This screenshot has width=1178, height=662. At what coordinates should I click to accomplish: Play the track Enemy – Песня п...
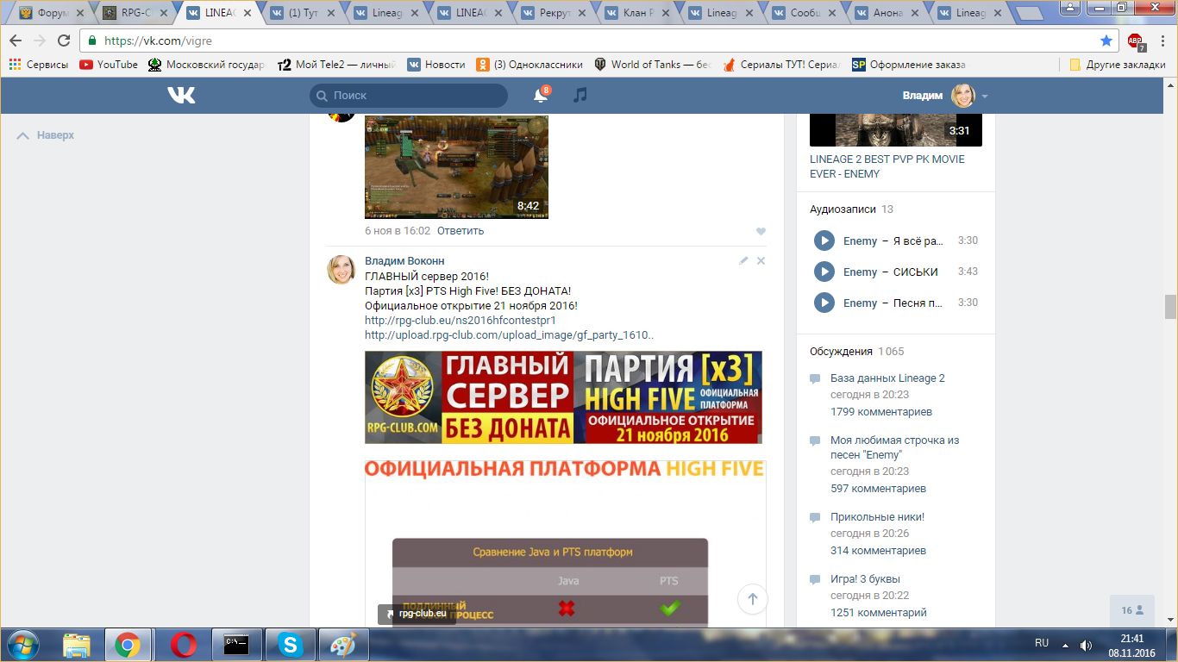tap(824, 303)
